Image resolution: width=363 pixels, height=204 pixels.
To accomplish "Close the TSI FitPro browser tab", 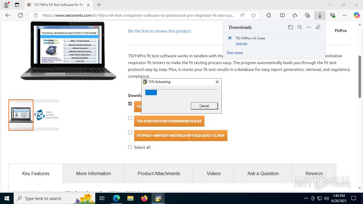I will click(88, 5).
